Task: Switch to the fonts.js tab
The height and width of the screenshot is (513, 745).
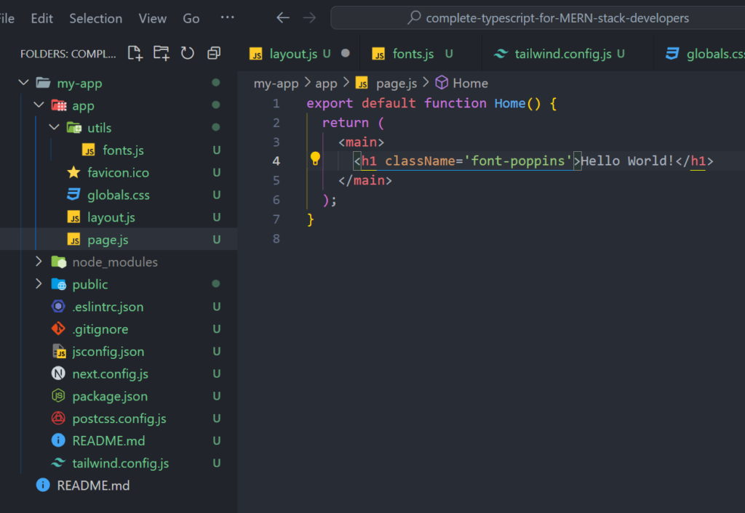Action: (x=413, y=54)
